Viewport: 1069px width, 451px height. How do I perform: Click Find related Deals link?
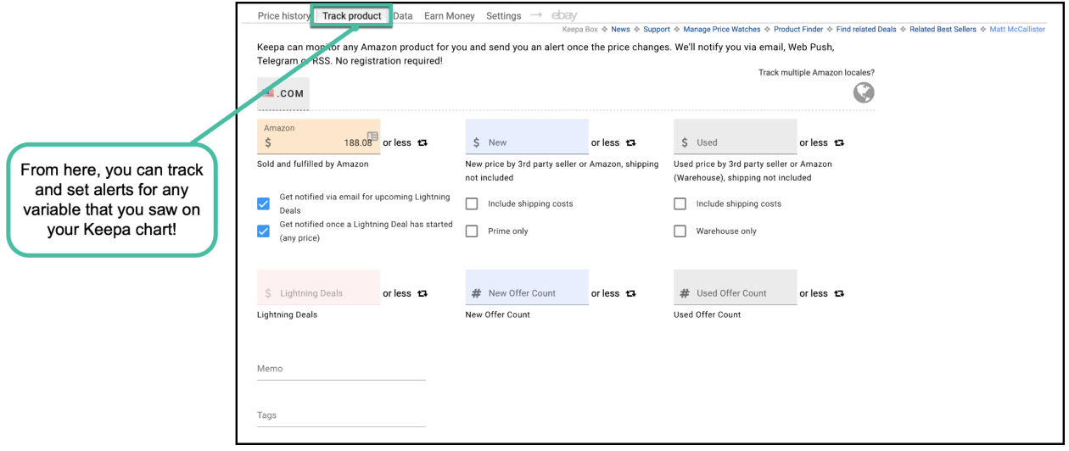(x=866, y=30)
